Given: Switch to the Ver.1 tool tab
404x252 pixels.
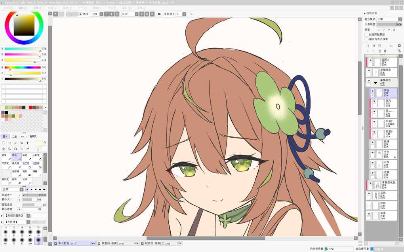Looking at the screenshot, I should tap(24, 136).
